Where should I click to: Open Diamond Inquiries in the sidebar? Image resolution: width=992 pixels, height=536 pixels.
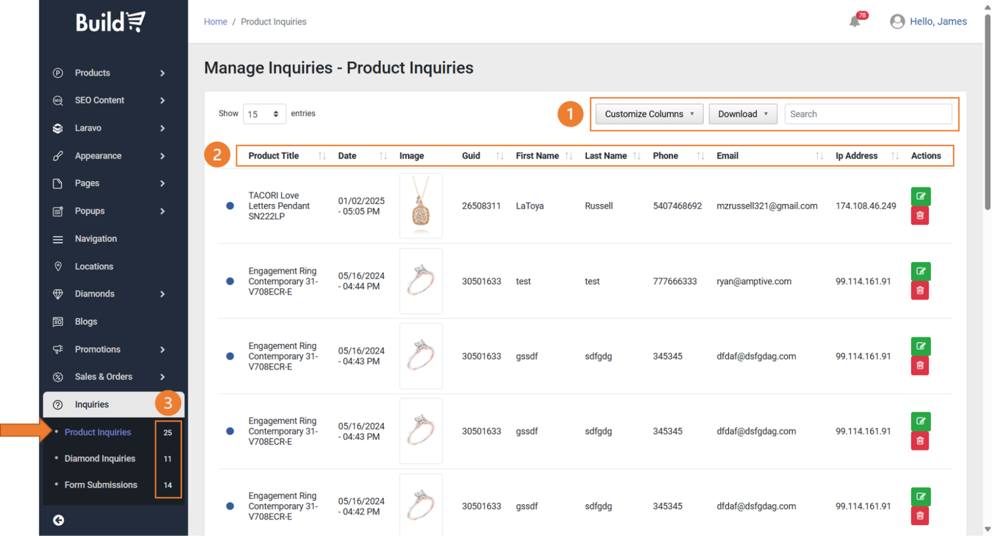click(x=100, y=459)
